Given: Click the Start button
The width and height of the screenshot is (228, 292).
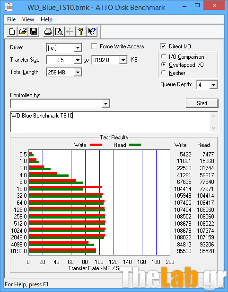Looking at the screenshot, I should tap(202, 103).
